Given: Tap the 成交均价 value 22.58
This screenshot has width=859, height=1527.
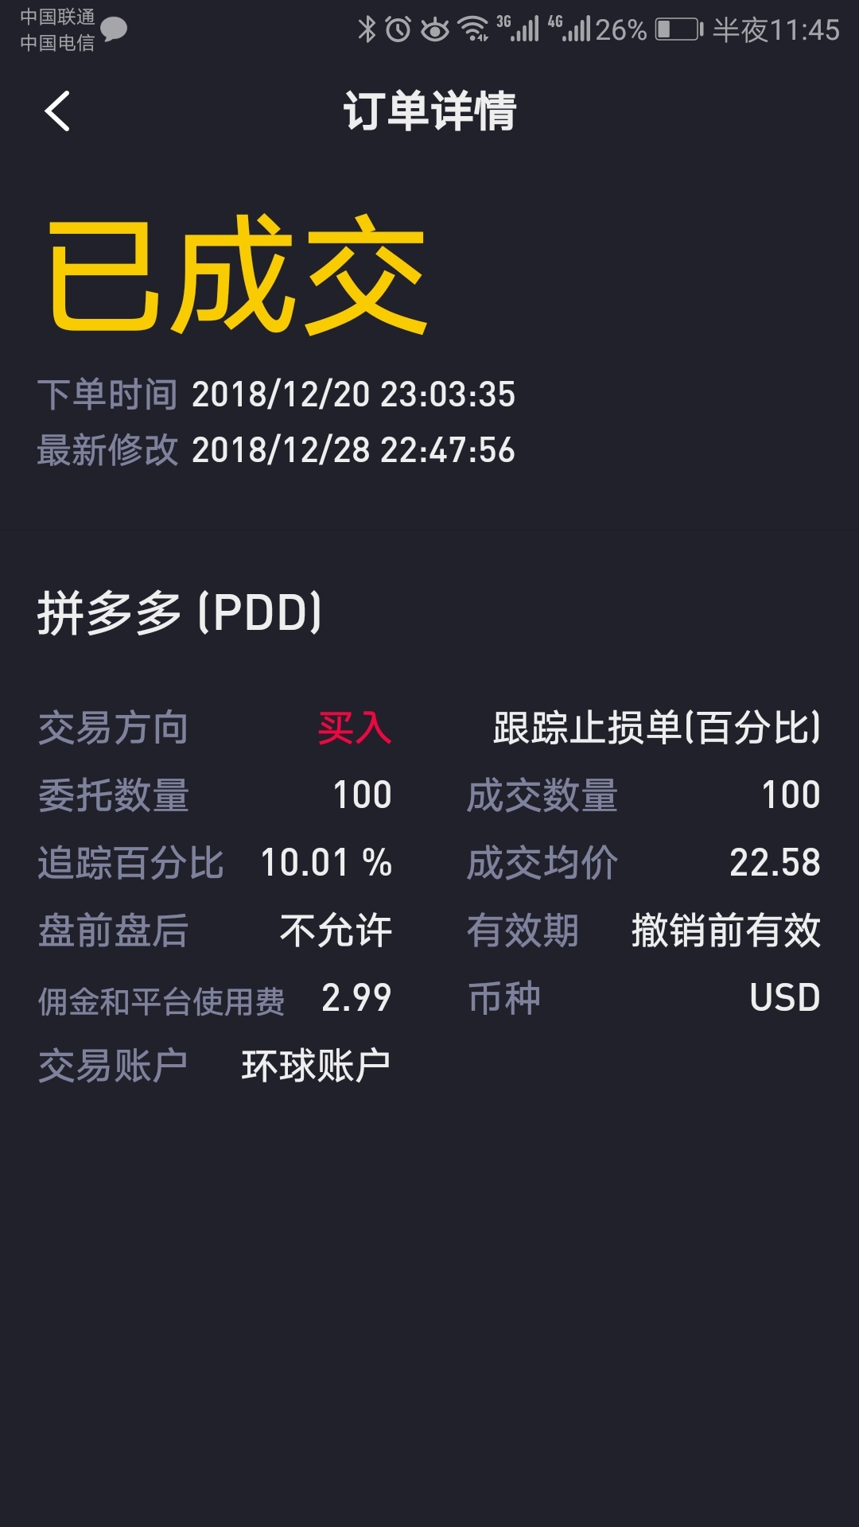Looking at the screenshot, I should (775, 863).
